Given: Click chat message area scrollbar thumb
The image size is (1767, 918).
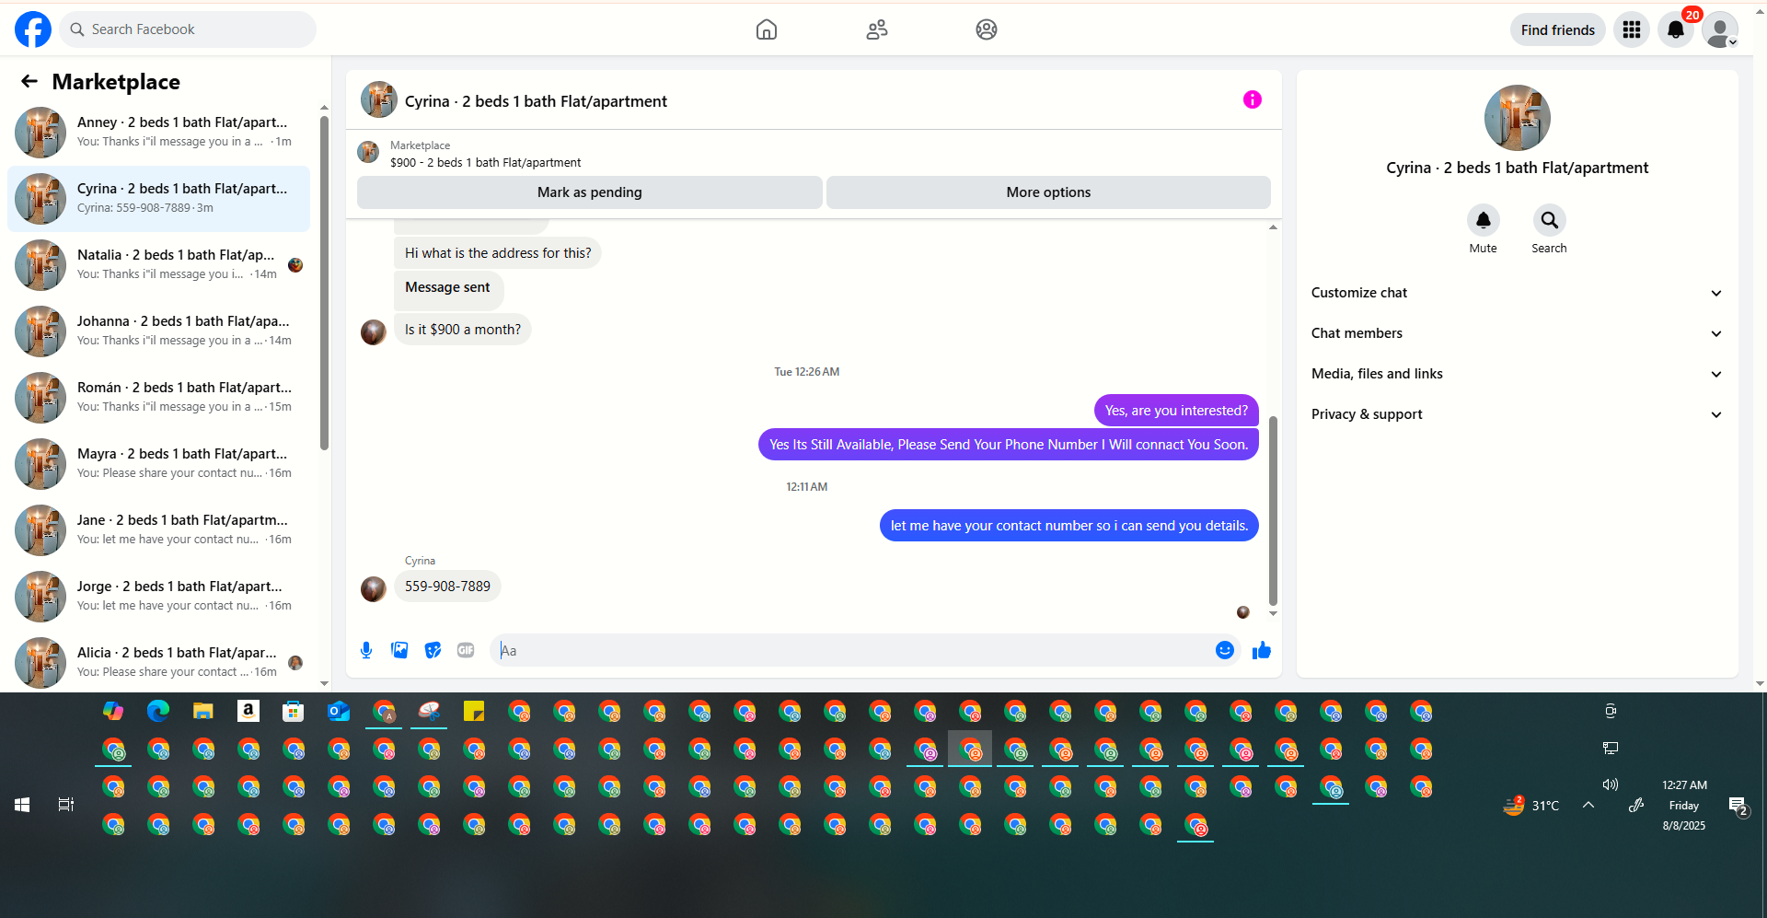Looking at the screenshot, I should click(x=1273, y=511).
